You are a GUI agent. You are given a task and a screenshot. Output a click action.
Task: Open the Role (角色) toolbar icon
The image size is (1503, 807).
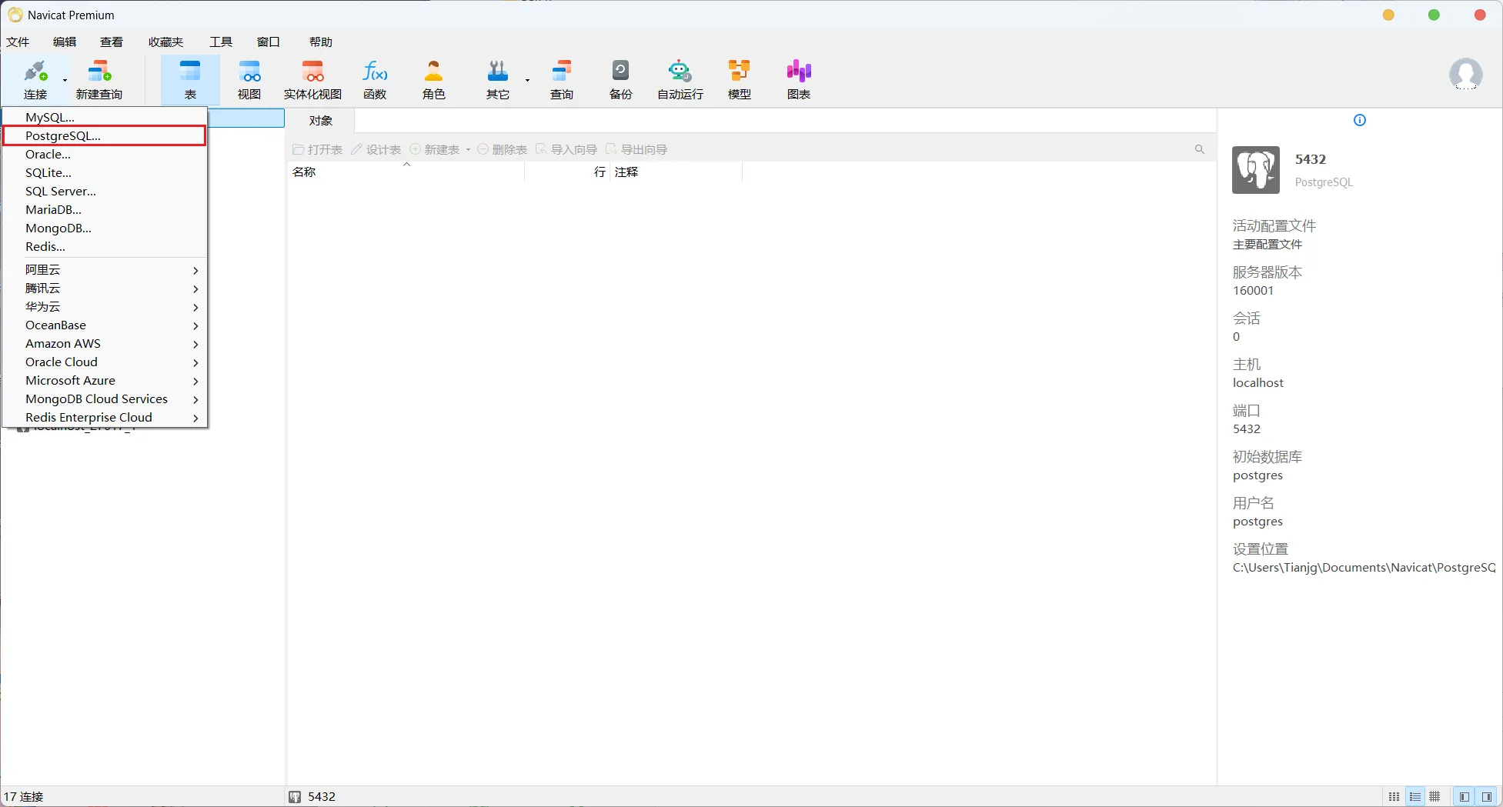coord(433,80)
